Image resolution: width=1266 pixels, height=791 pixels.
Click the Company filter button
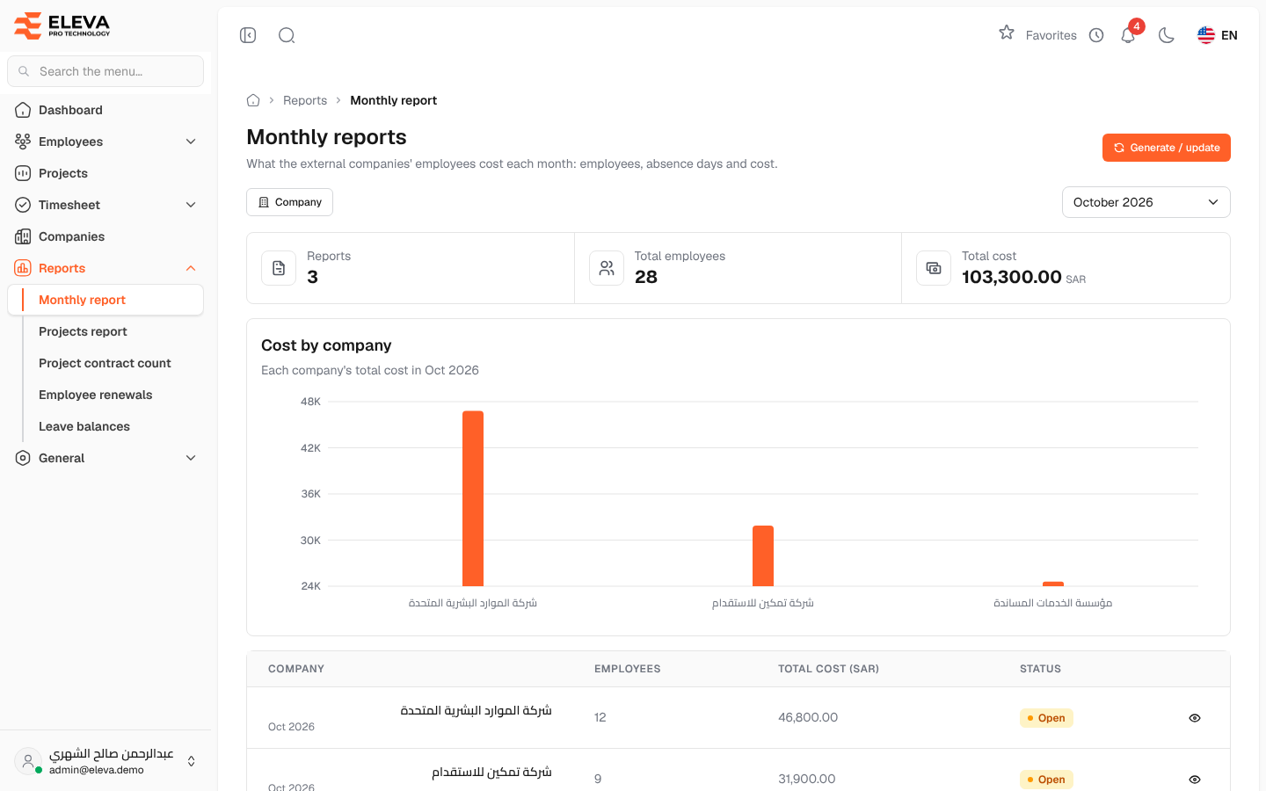[289, 202]
